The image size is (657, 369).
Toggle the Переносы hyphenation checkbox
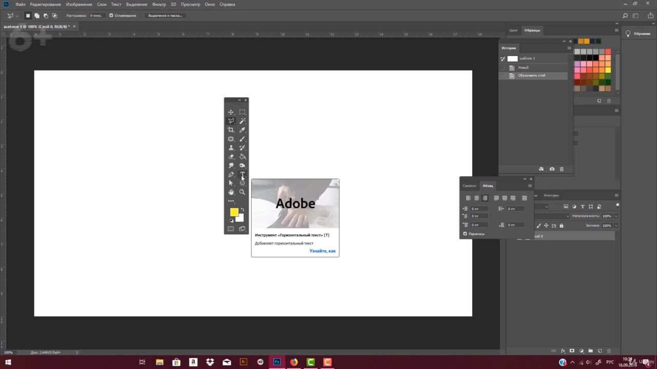pos(465,234)
